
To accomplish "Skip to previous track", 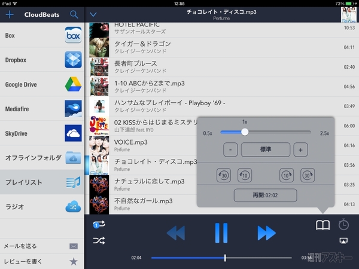I will (x=175, y=233).
